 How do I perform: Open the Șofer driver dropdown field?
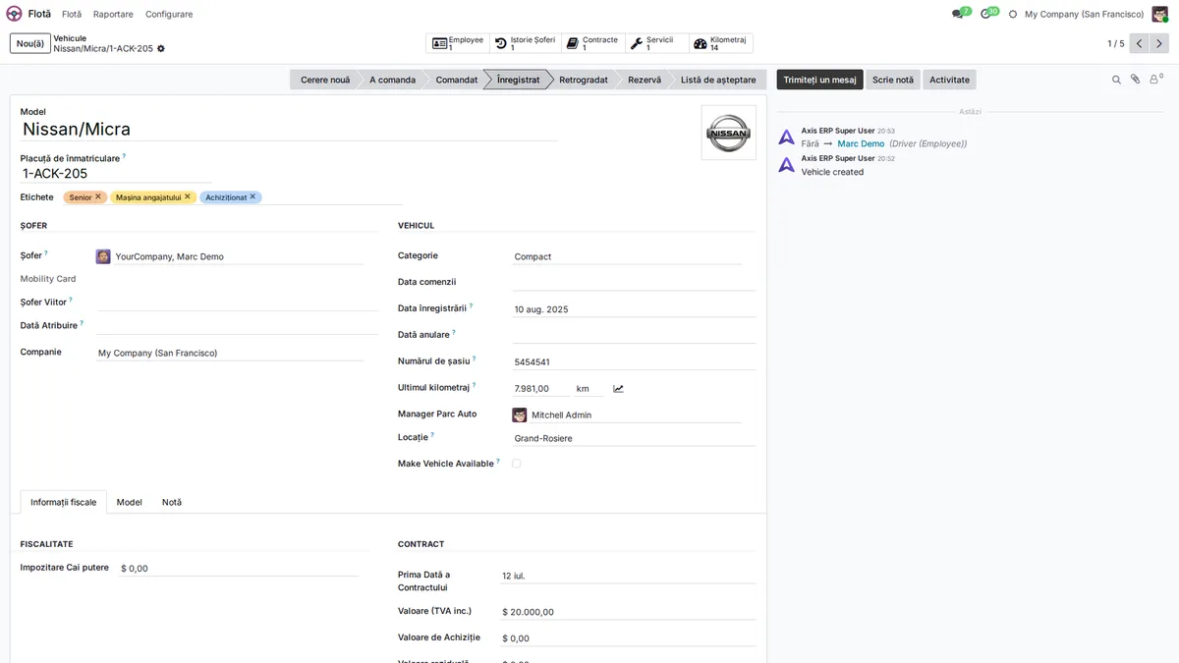coord(229,256)
